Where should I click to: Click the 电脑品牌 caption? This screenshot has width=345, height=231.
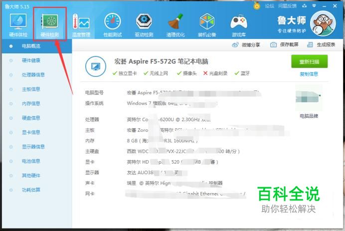(x=309, y=116)
